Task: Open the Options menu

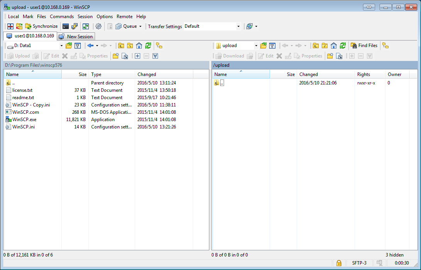Action: [x=105, y=16]
